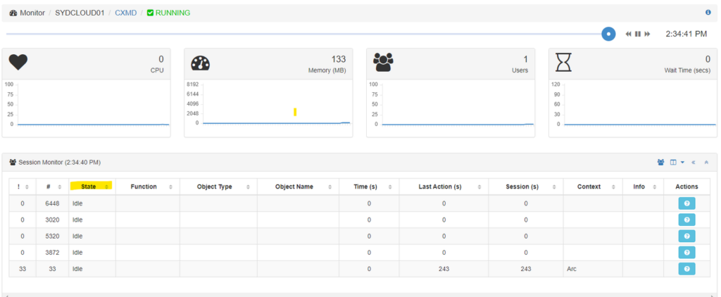Sort the table by State column

click(x=92, y=187)
